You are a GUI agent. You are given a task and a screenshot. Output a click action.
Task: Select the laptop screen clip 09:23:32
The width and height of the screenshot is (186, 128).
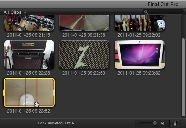[x=140, y=55]
